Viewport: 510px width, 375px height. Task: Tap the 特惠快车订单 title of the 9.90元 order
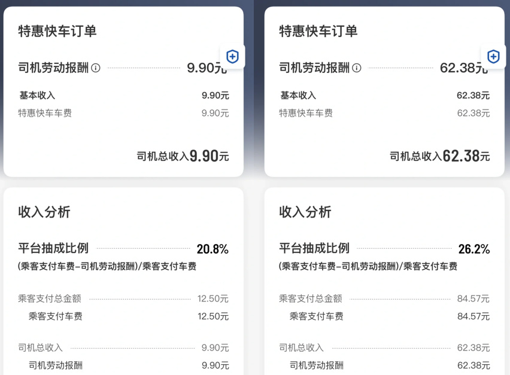tap(57, 32)
